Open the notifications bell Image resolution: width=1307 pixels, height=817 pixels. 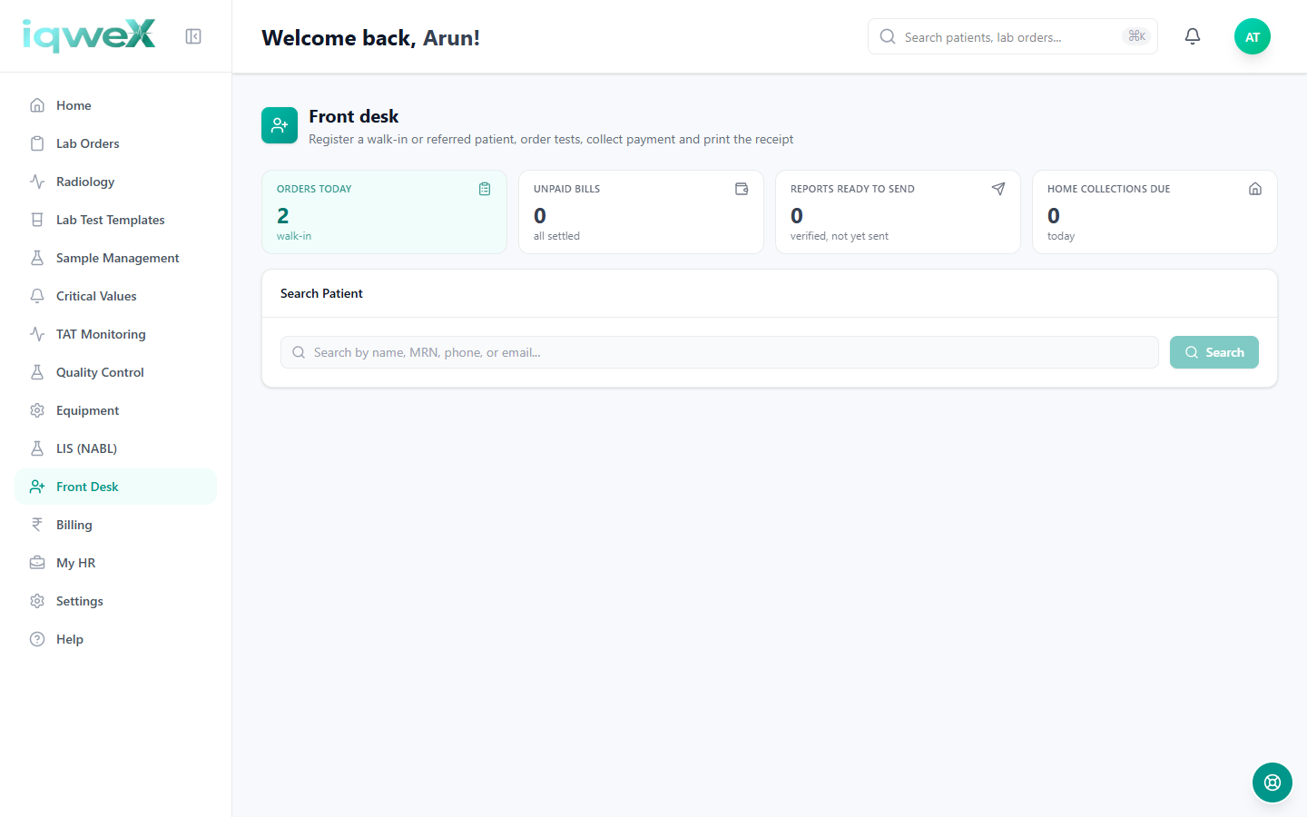coord(1193,36)
